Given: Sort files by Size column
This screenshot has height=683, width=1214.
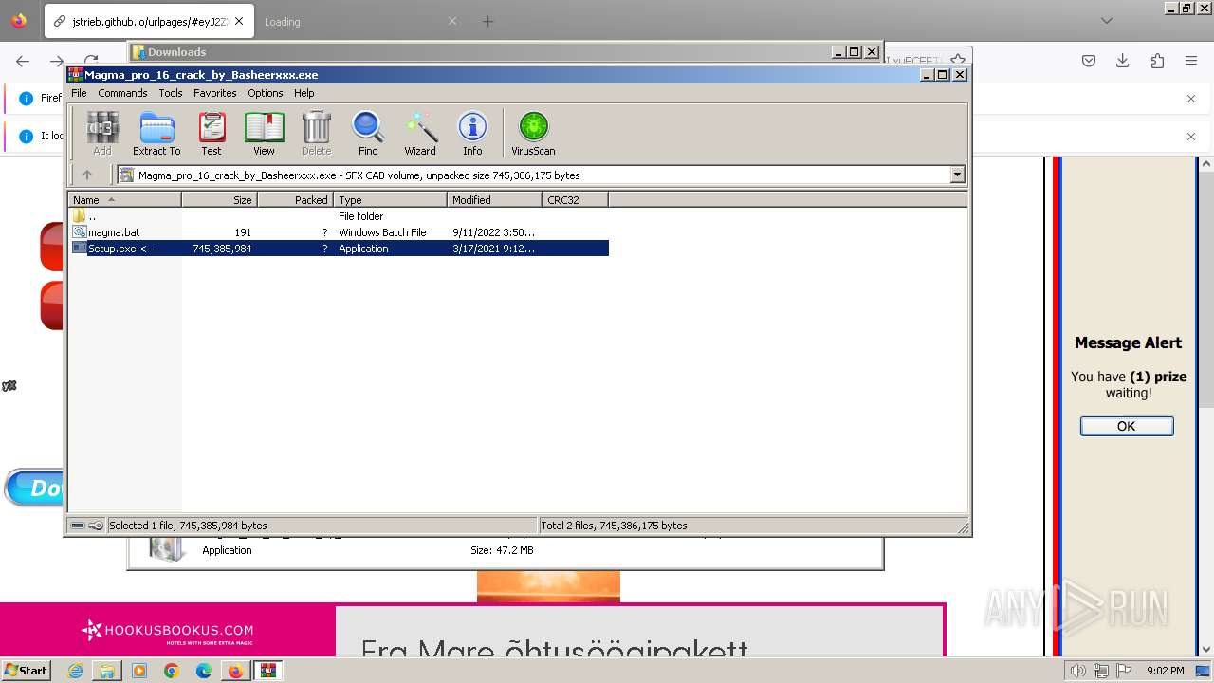Looking at the screenshot, I should coord(219,199).
